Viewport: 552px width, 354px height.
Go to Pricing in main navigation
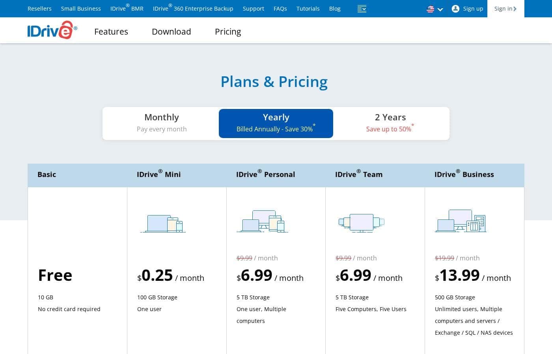pos(228,31)
